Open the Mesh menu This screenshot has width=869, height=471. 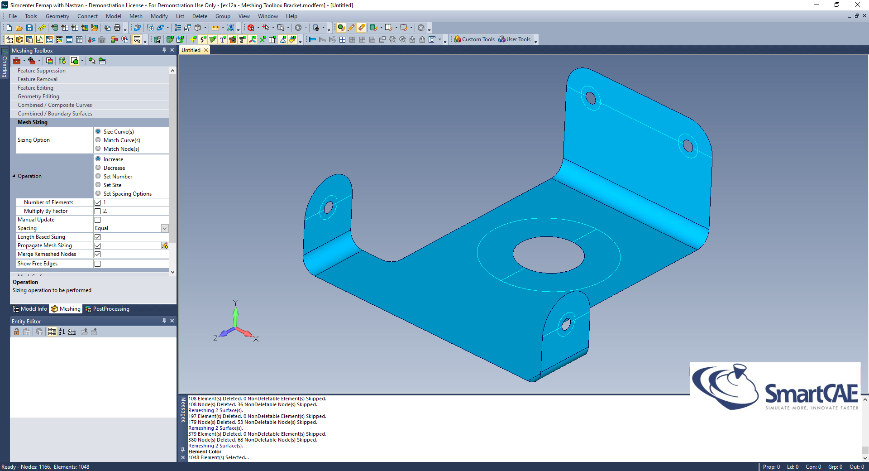(136, 16)
